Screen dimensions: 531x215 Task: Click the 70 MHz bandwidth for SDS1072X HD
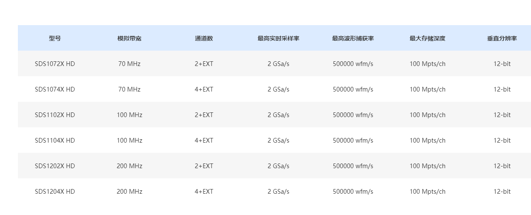(129, 64)
